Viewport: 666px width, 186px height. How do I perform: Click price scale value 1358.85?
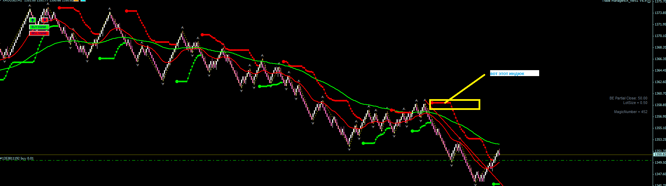(x=660, y=105)
